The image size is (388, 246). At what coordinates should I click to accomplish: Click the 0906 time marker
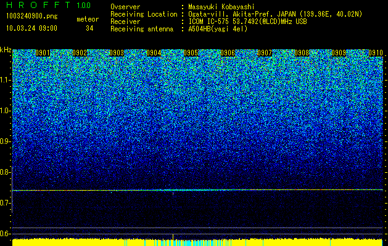228,53
